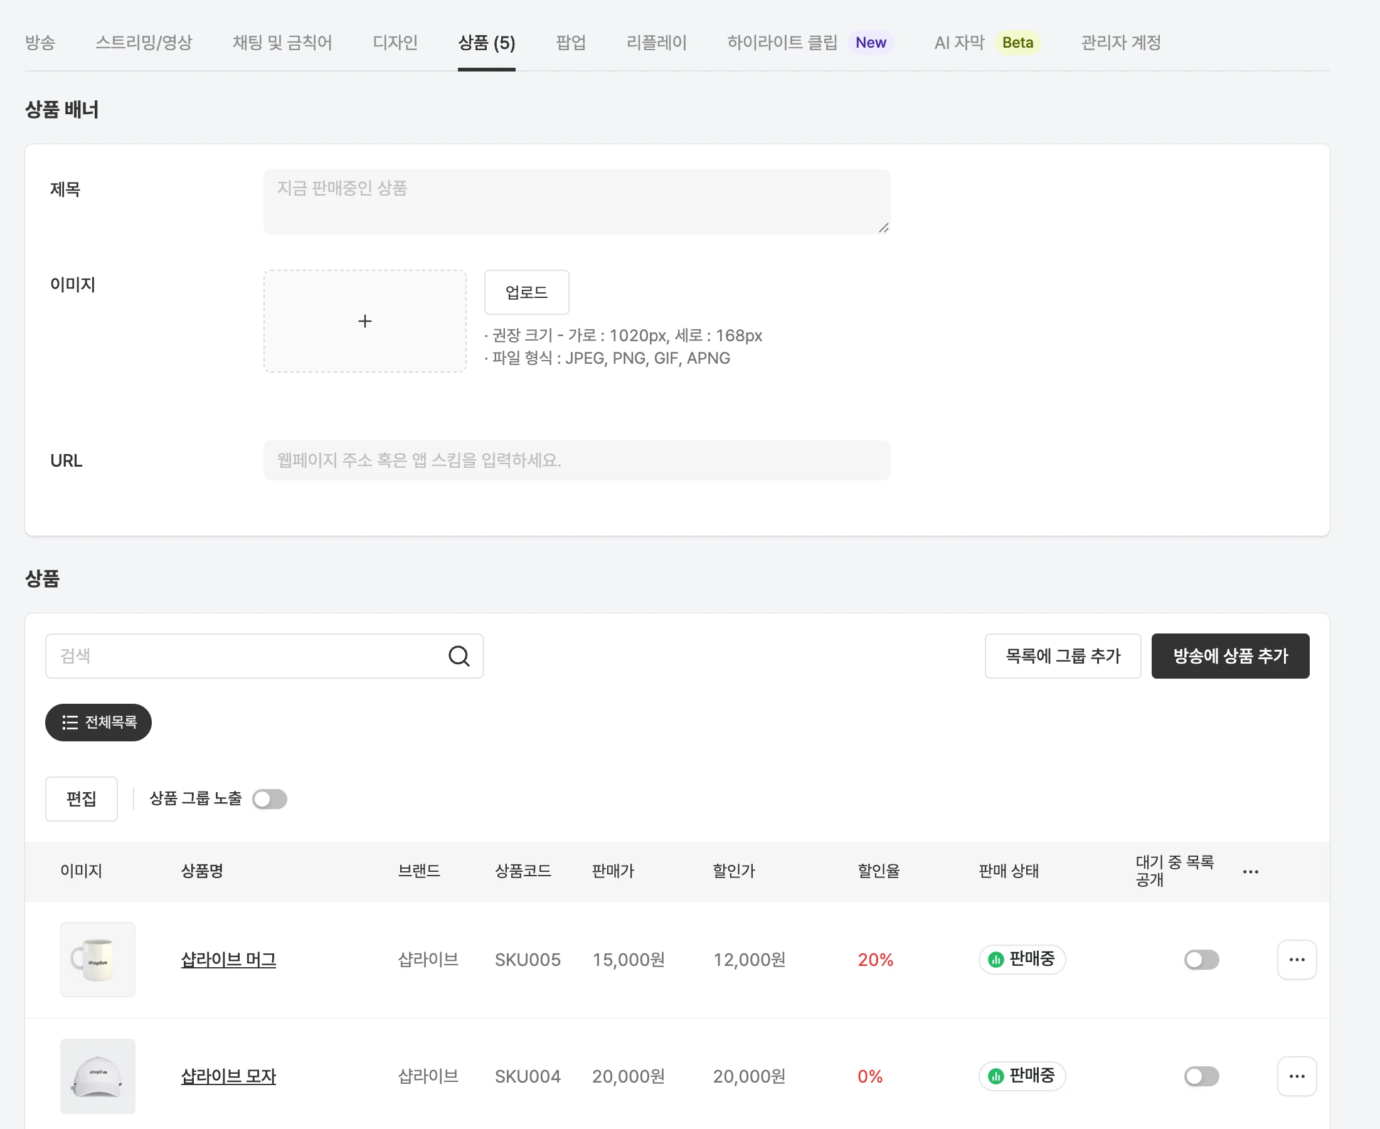Toggle 대기 중 목록 공개 for 샵라이브 머그
The width and height of the screenshot is (1380, 1129).
1201,959
